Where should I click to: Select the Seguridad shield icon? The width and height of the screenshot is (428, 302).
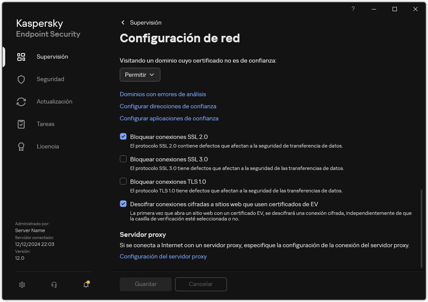coord(21,79)
